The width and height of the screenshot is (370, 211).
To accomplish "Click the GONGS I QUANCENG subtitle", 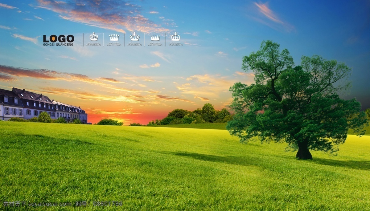I will [58, 45].
